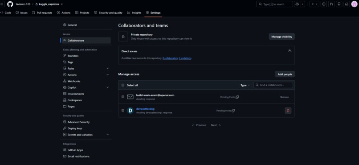
Task: Click the private repository lock icon
Action: (x=123, y=37)
